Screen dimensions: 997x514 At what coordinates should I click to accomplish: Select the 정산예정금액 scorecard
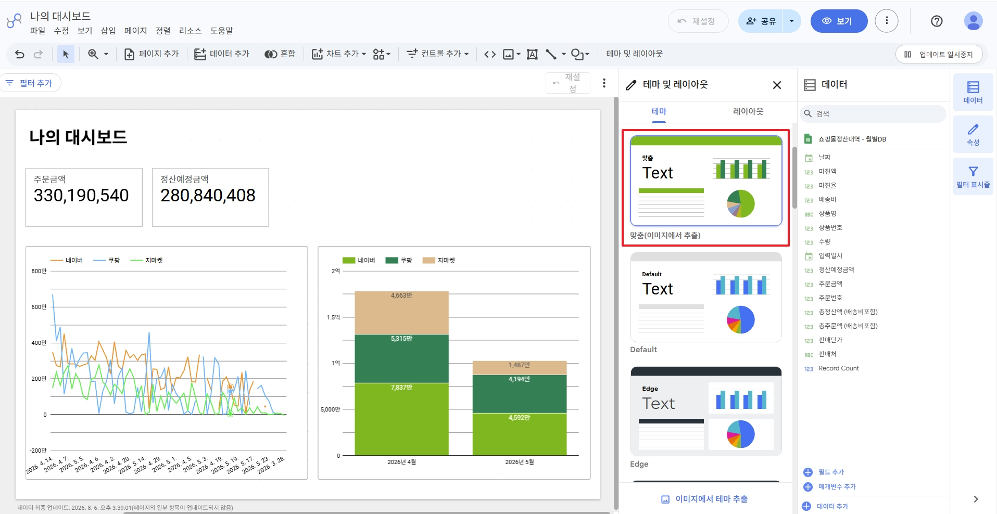(210, 197)
